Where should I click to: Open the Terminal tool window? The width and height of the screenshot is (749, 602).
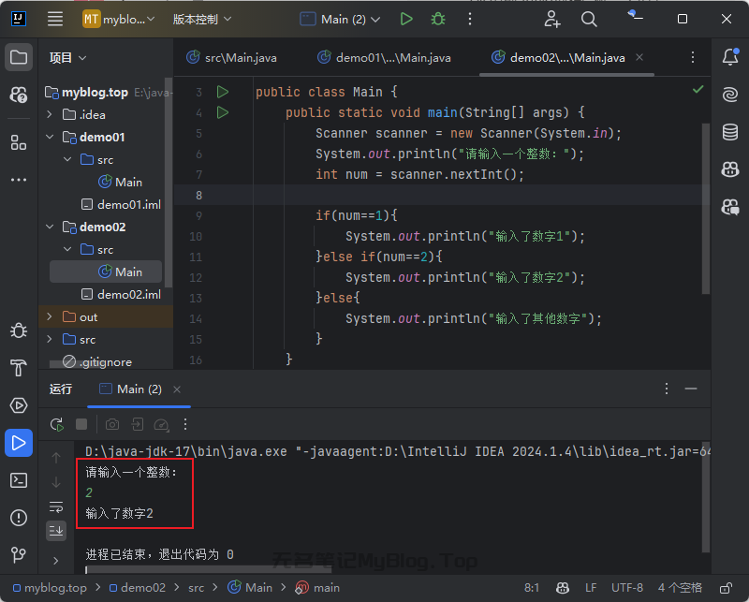[19, 480]
